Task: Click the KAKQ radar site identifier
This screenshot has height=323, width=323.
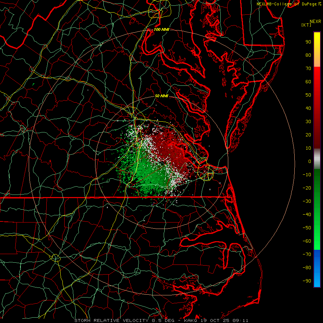Action: click(x=191, y=320)
